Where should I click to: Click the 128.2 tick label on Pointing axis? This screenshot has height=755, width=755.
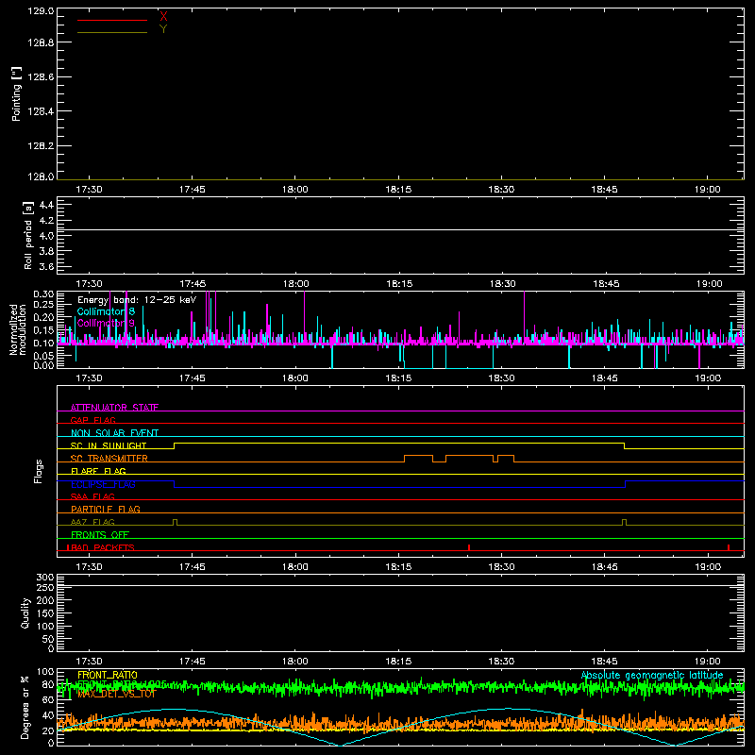point(41,146)
